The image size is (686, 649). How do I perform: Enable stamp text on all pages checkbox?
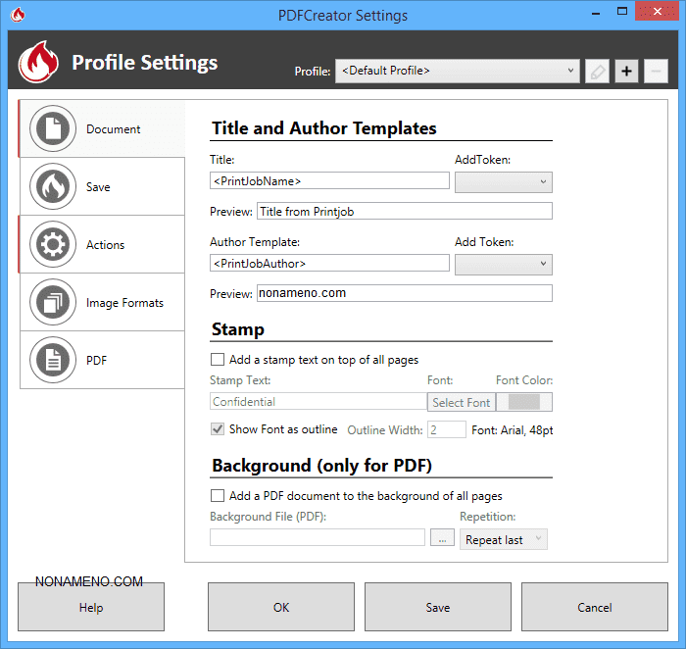point(218,360)
